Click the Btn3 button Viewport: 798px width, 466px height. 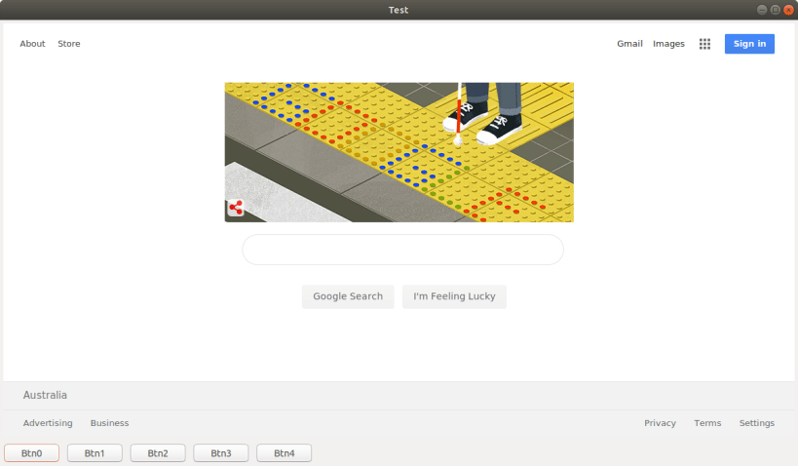tap(221, 452)
